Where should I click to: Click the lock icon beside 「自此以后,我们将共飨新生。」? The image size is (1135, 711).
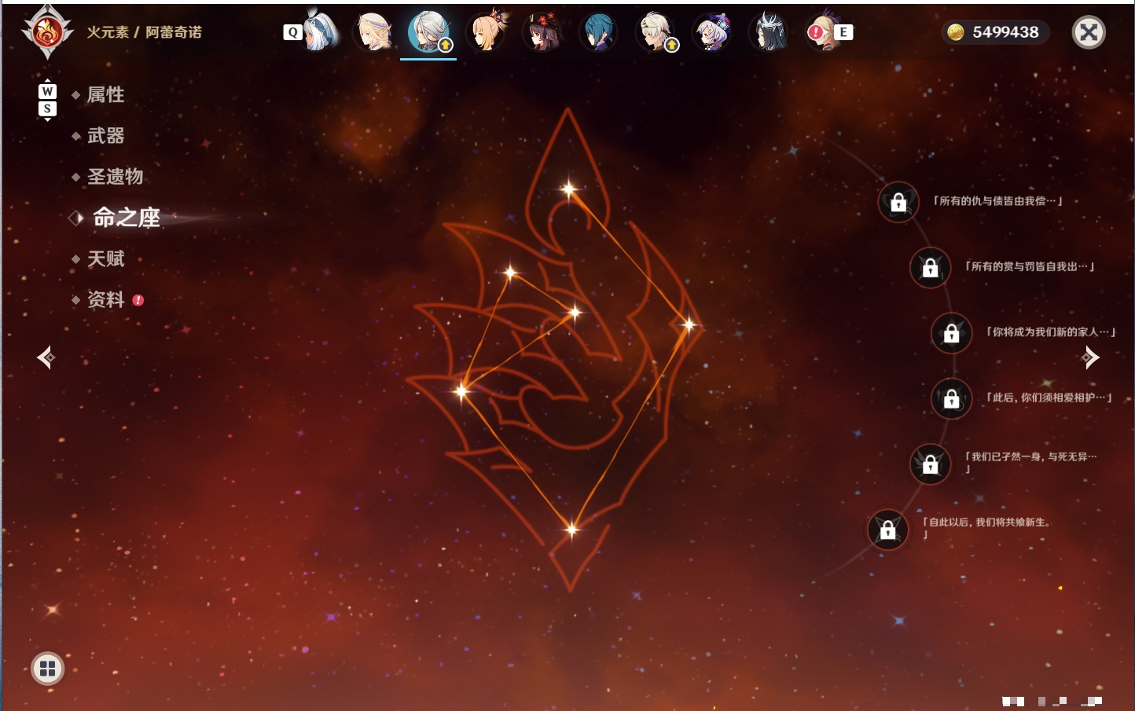point(887,530)
